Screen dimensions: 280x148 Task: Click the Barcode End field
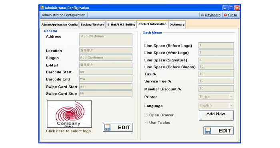(106, 79)
